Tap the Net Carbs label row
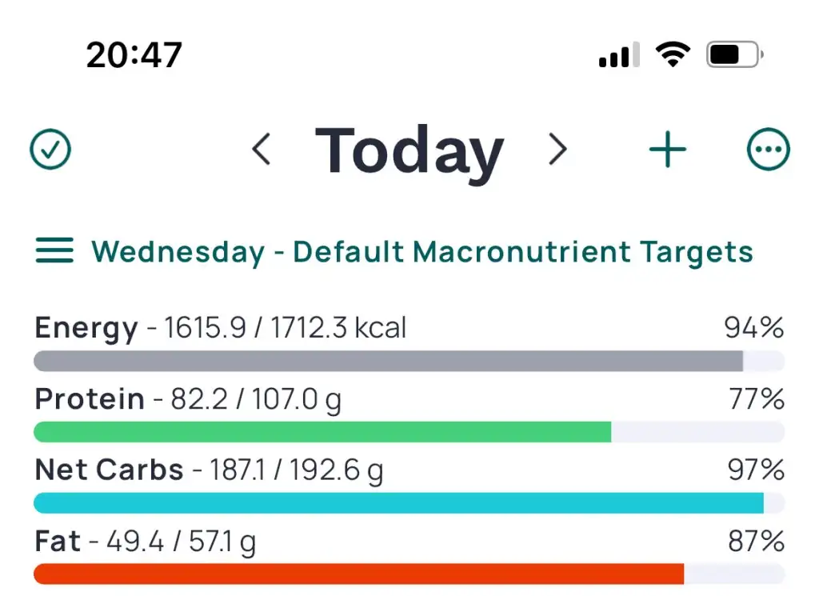819x596 pixels. pyautogui.click(x=209, y=470)
